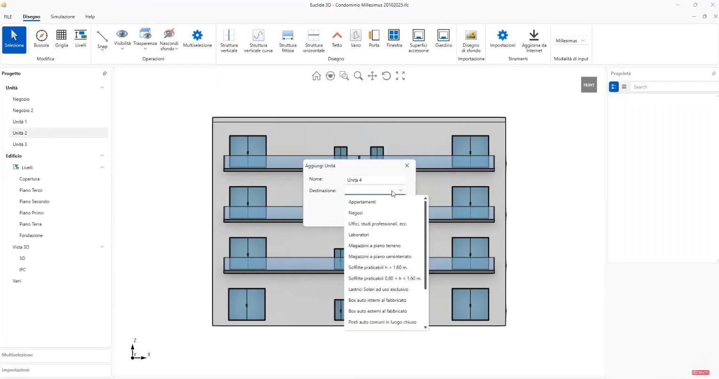The image size is (719, 379).
Task: Toggle Trasparenza transparency mode
Action: 145,37
